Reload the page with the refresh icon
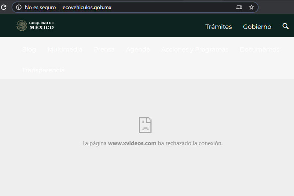 (x=4, y=7)
